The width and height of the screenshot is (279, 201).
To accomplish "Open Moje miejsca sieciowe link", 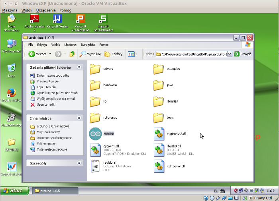I will [x=52, y=149].
